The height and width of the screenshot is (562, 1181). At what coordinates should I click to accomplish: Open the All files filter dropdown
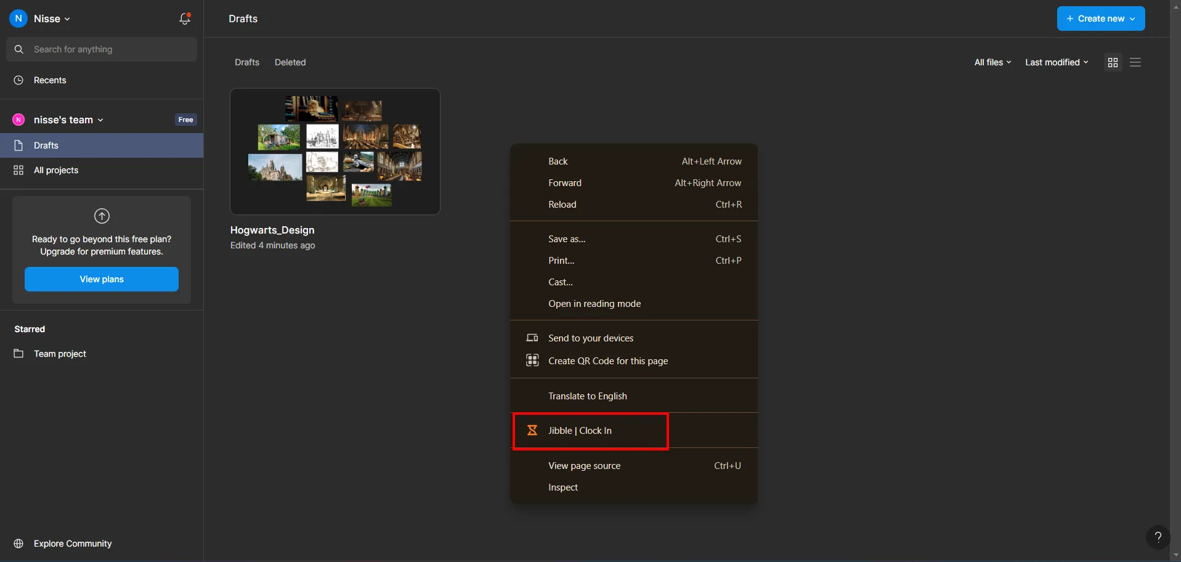point(992,62)
